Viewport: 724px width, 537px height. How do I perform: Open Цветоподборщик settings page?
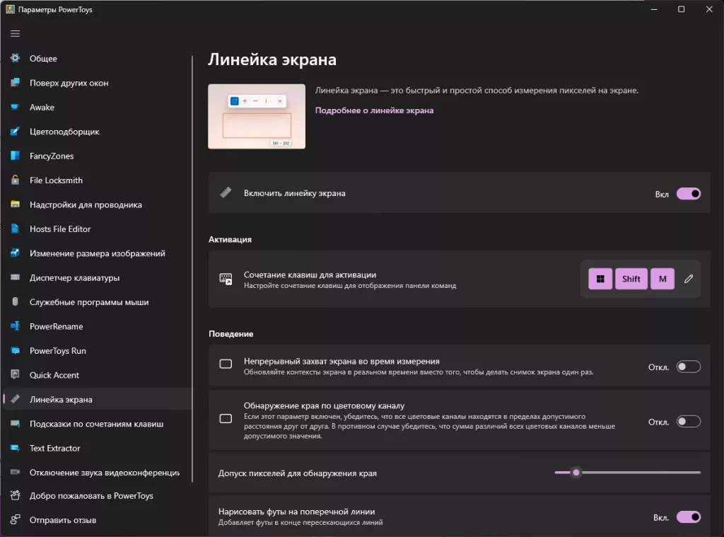coord(97,132)
